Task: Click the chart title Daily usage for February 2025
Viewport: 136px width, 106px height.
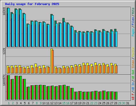Action: click(x=32, y=4)
